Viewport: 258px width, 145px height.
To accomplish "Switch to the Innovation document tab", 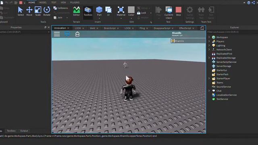I will [60, 28].
